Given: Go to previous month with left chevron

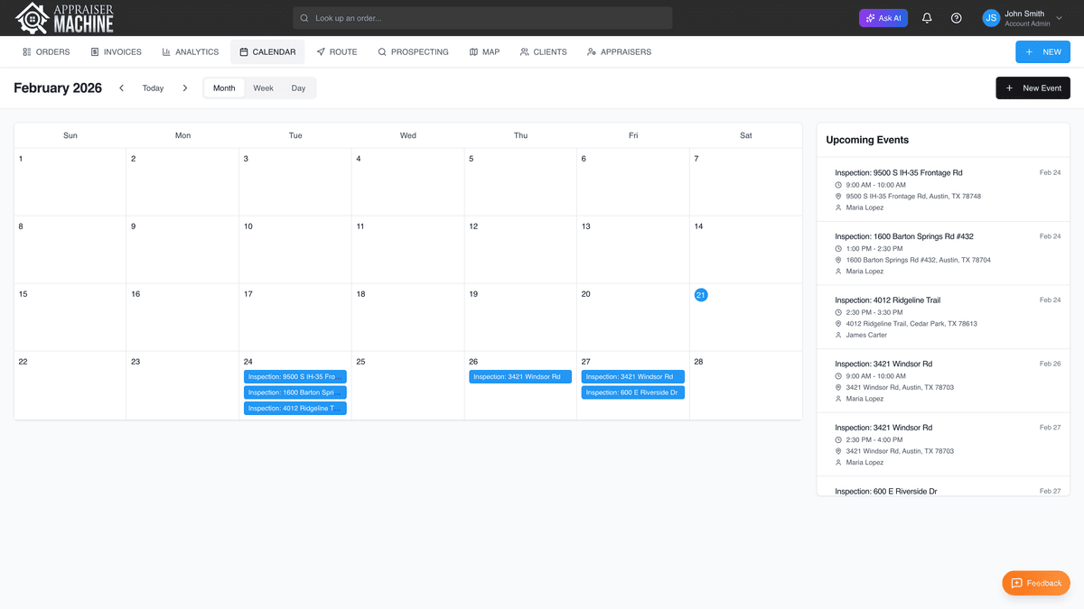Looking at the screenshot, I should pos(121,88).
